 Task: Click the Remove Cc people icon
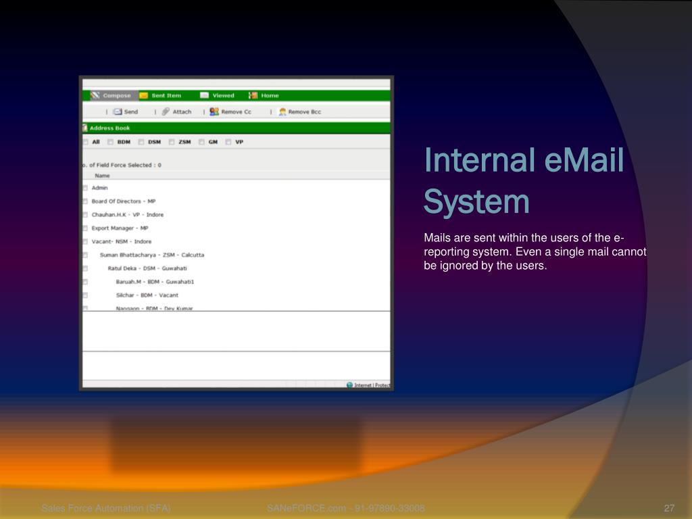pos(214,112)
